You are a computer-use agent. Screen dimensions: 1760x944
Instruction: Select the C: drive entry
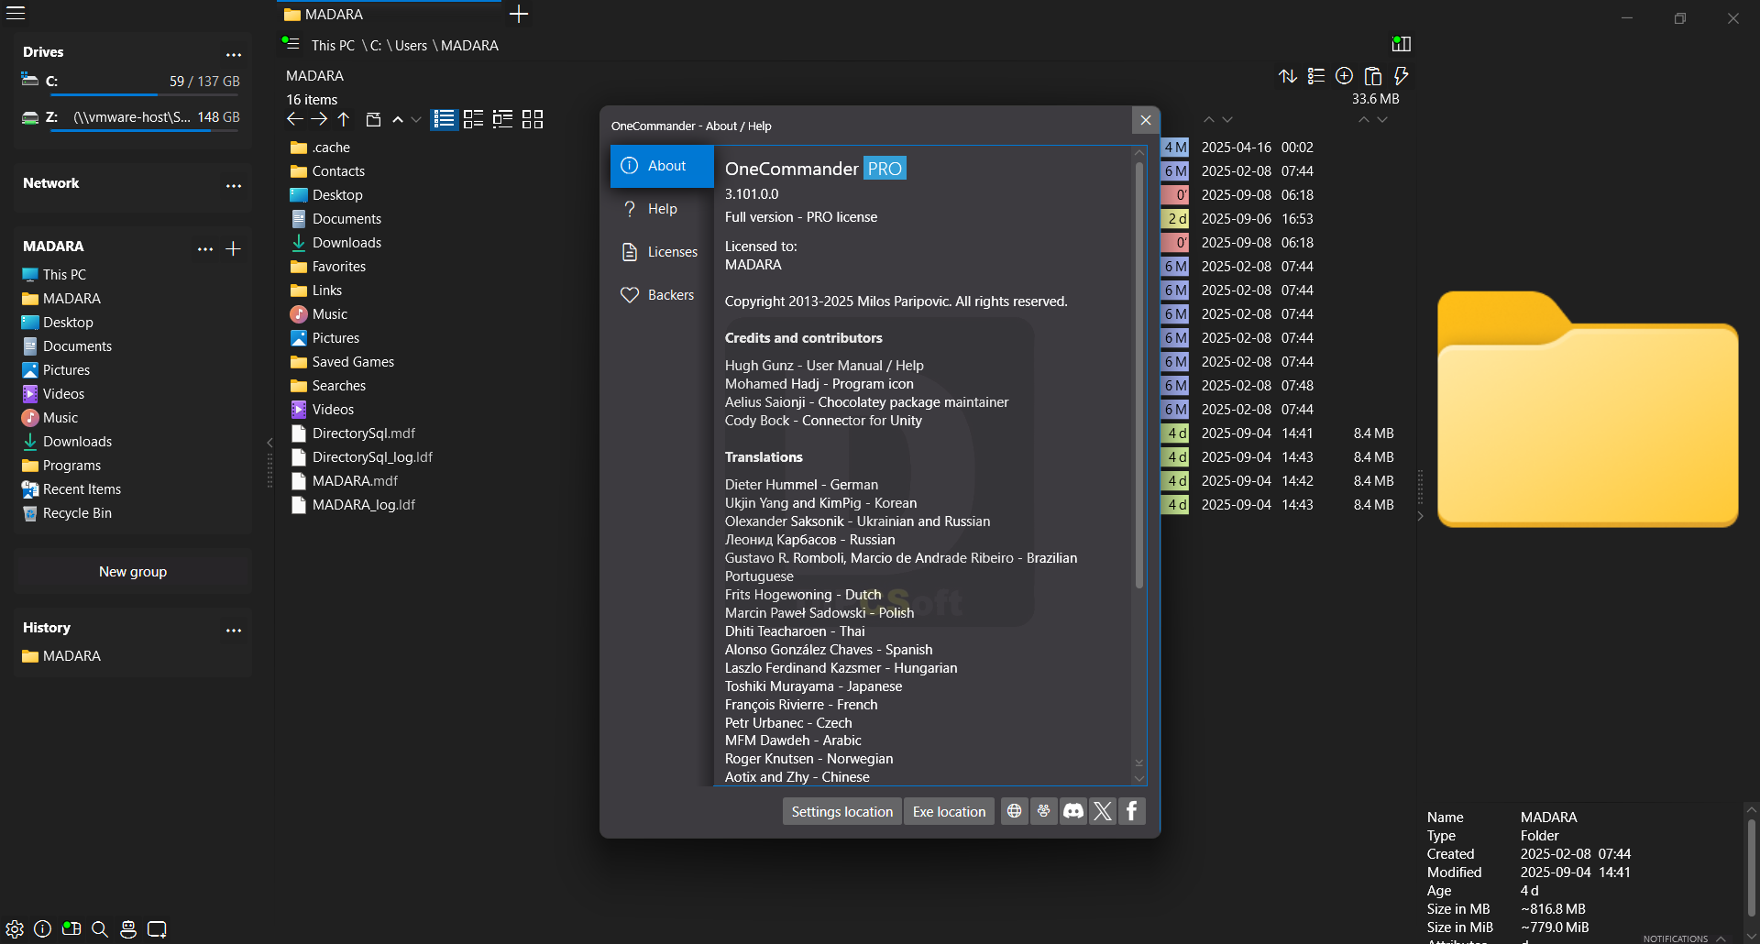tap(131, 82)
